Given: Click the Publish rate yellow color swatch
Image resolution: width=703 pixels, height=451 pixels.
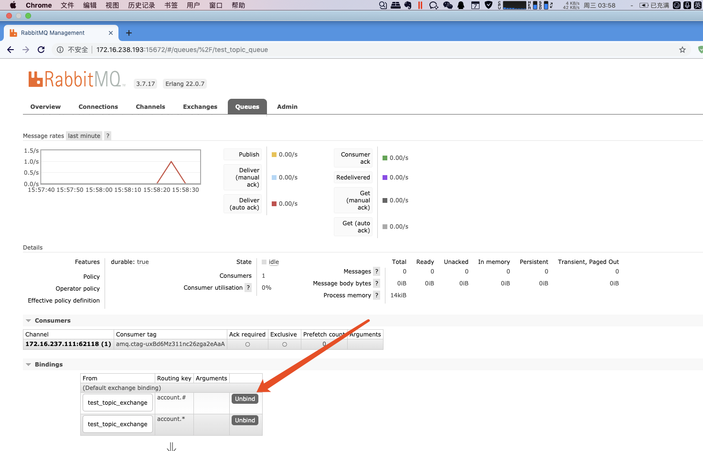Looking at the screenshot, I should [x=274, y=155].
